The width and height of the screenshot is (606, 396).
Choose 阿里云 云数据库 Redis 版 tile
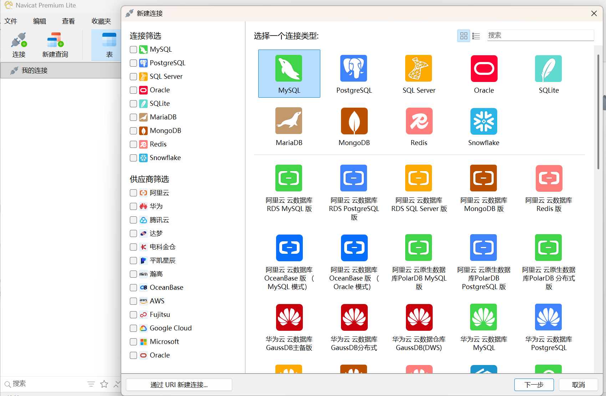pyautogui.click(x=549, y=189)
